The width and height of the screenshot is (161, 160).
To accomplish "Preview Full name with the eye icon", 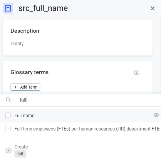I will pos(156,115).
